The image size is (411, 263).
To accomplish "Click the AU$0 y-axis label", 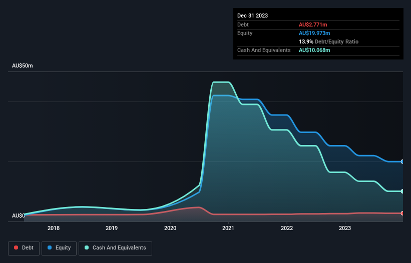I will tap(19, 215).
